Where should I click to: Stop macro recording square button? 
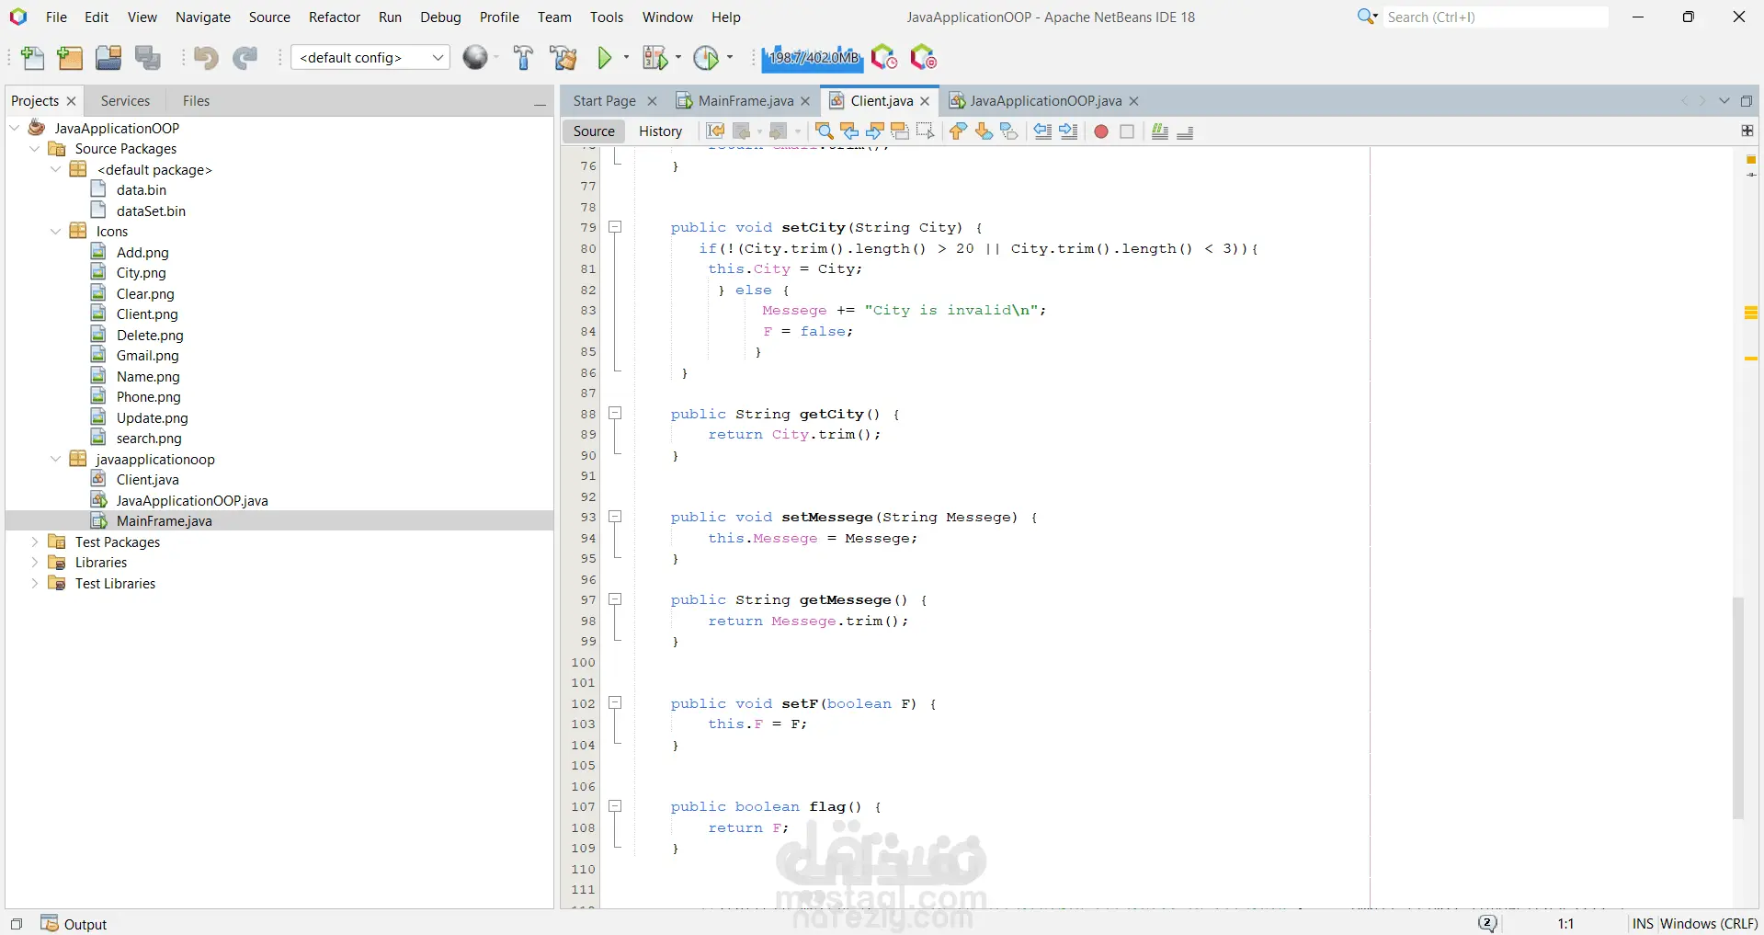point(1127,131)
